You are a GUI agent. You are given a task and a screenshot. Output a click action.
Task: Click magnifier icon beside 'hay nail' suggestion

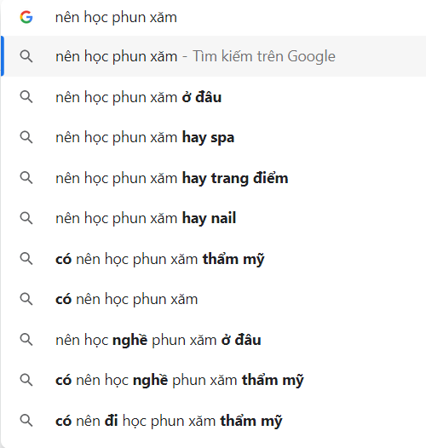(26, 218)
